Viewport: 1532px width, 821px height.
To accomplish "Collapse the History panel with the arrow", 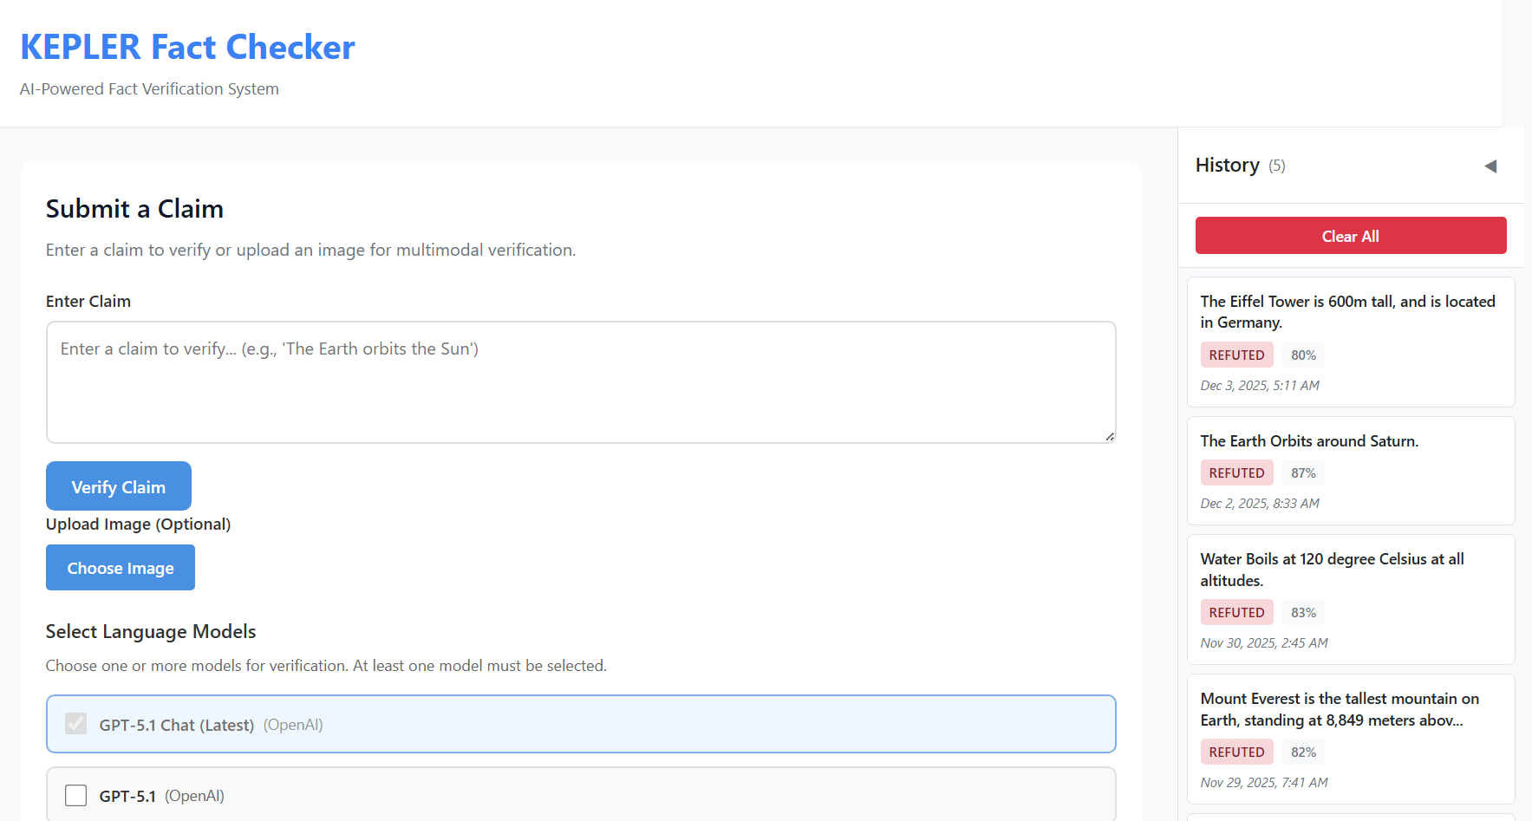I will pos(1490,166).
